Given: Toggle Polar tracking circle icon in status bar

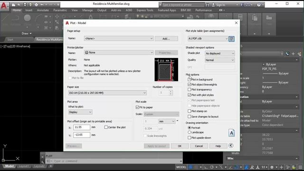Looking at the screenshot, I should pos(212,167).
